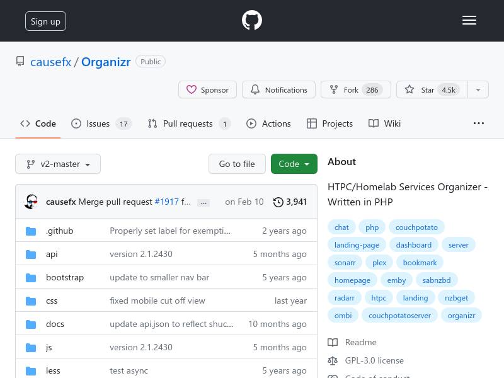504x378 pixels.
Task: Show more repository tabs via ellipsis
Action: (479, 123)
